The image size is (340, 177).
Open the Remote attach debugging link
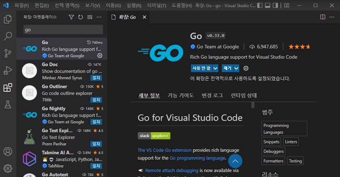tap(172, 171)
